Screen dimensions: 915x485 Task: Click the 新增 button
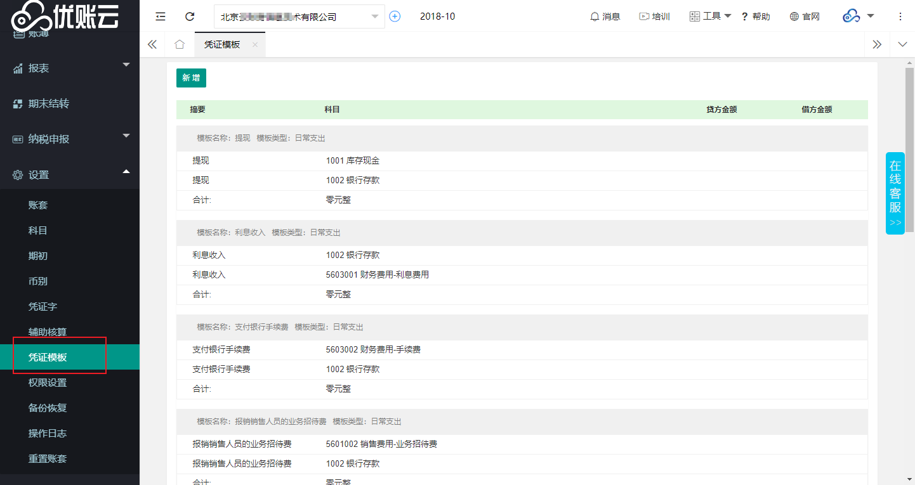pyautogui.click(x=191, y=77)
